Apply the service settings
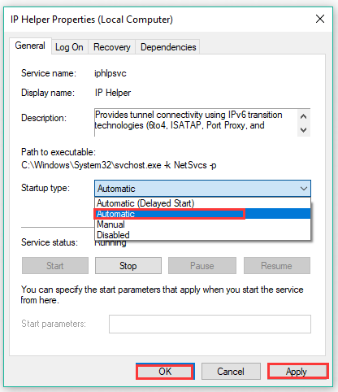 (x=297, y=372)
